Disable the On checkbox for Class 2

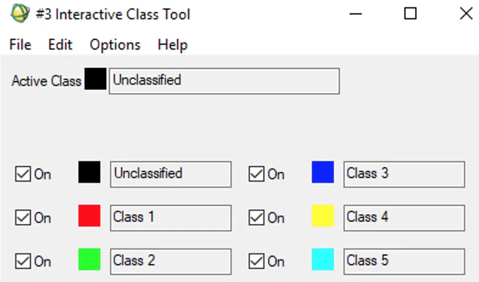tap(23, 261)
